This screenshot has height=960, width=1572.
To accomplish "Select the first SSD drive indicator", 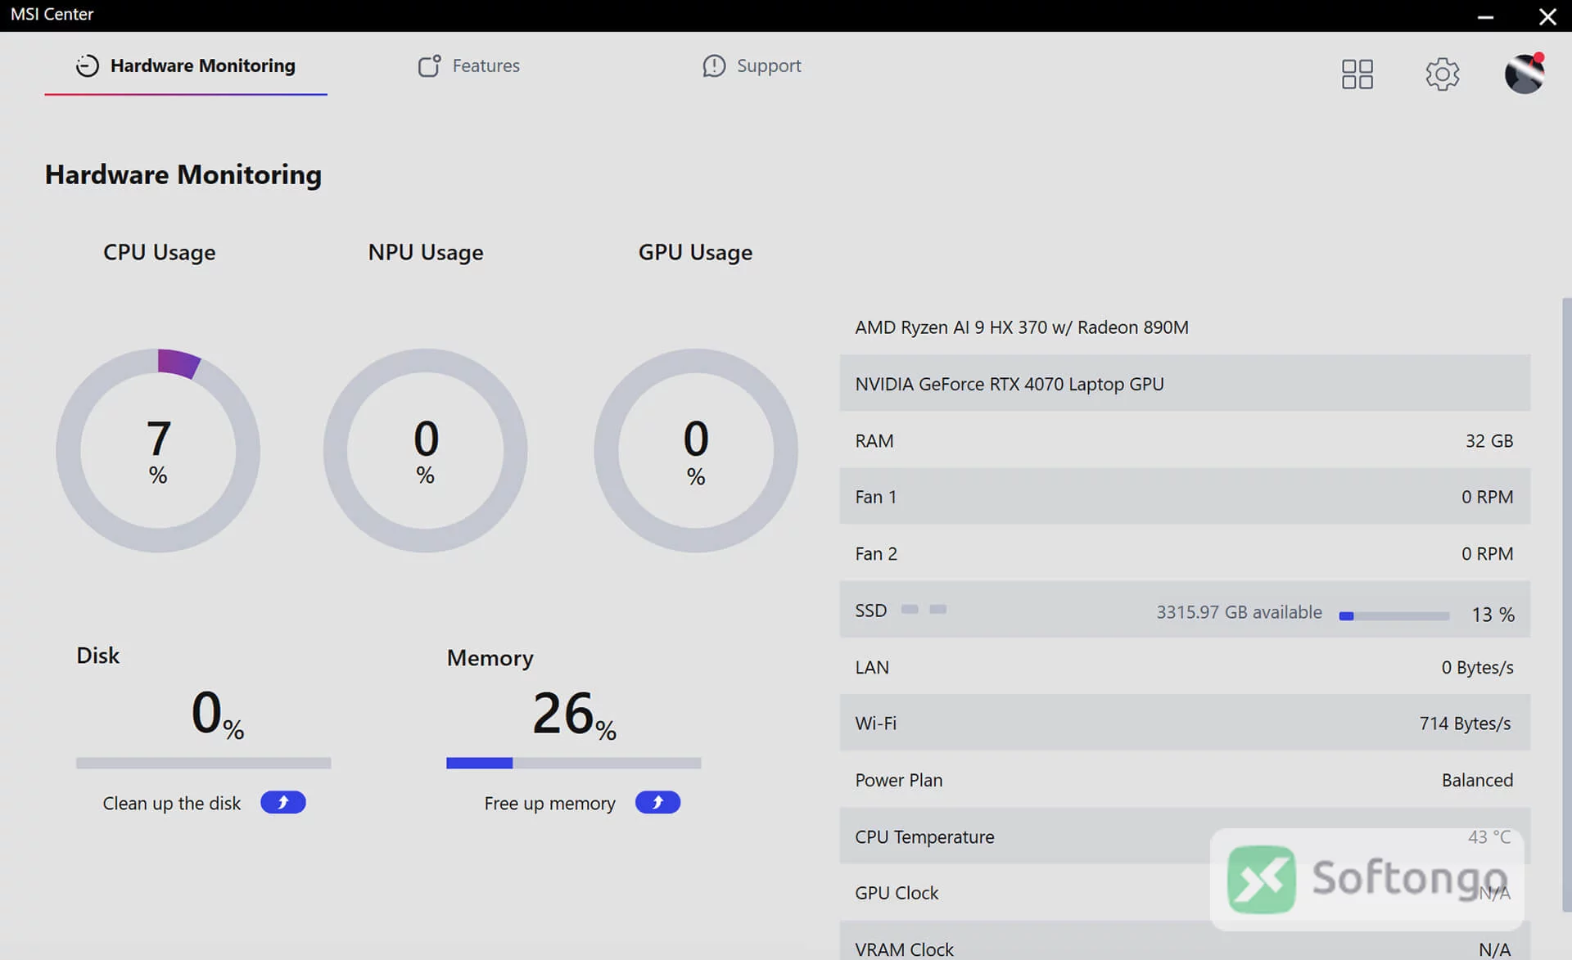I will [910, 609].
